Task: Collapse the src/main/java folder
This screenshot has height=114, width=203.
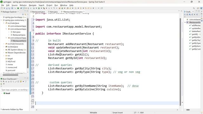Action: point(4,23)
